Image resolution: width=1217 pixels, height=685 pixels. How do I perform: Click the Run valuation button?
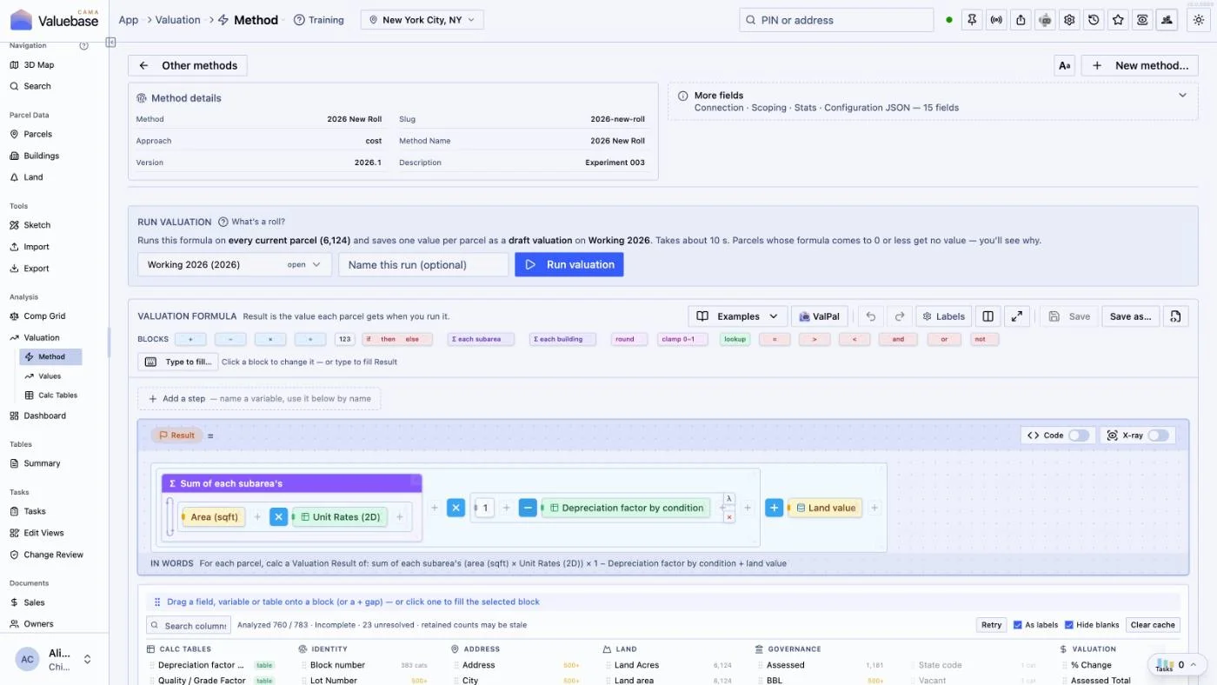click(x=569, y=264)
